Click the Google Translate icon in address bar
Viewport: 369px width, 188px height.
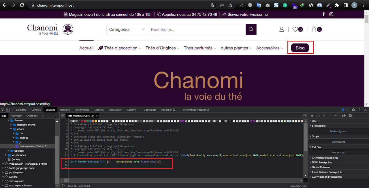click(x=213, y=5)
